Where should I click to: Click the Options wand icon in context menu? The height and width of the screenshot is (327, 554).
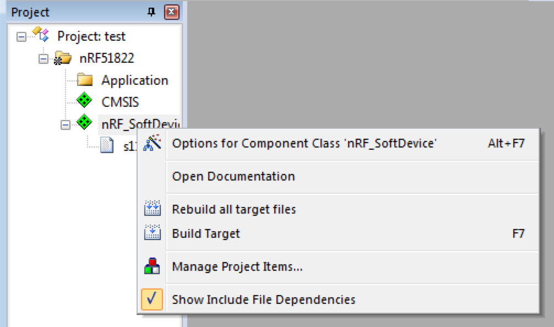coord(151,144)
